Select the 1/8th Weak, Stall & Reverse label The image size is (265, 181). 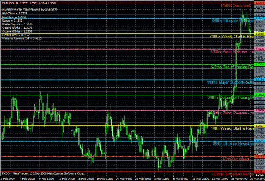pos(232,128)
